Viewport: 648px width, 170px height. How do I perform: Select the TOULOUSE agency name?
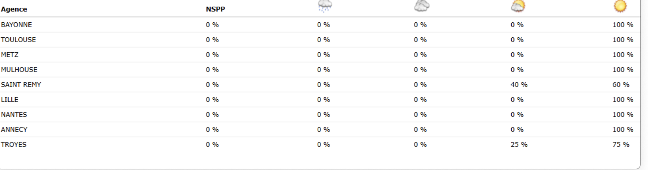click(18, 40)
